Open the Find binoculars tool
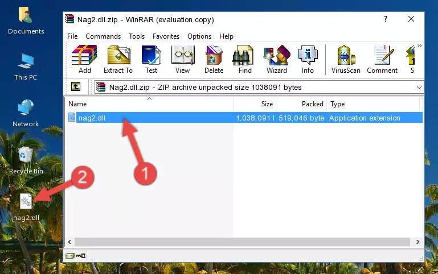Screen dimensions: 438x274 click(245, 59)
